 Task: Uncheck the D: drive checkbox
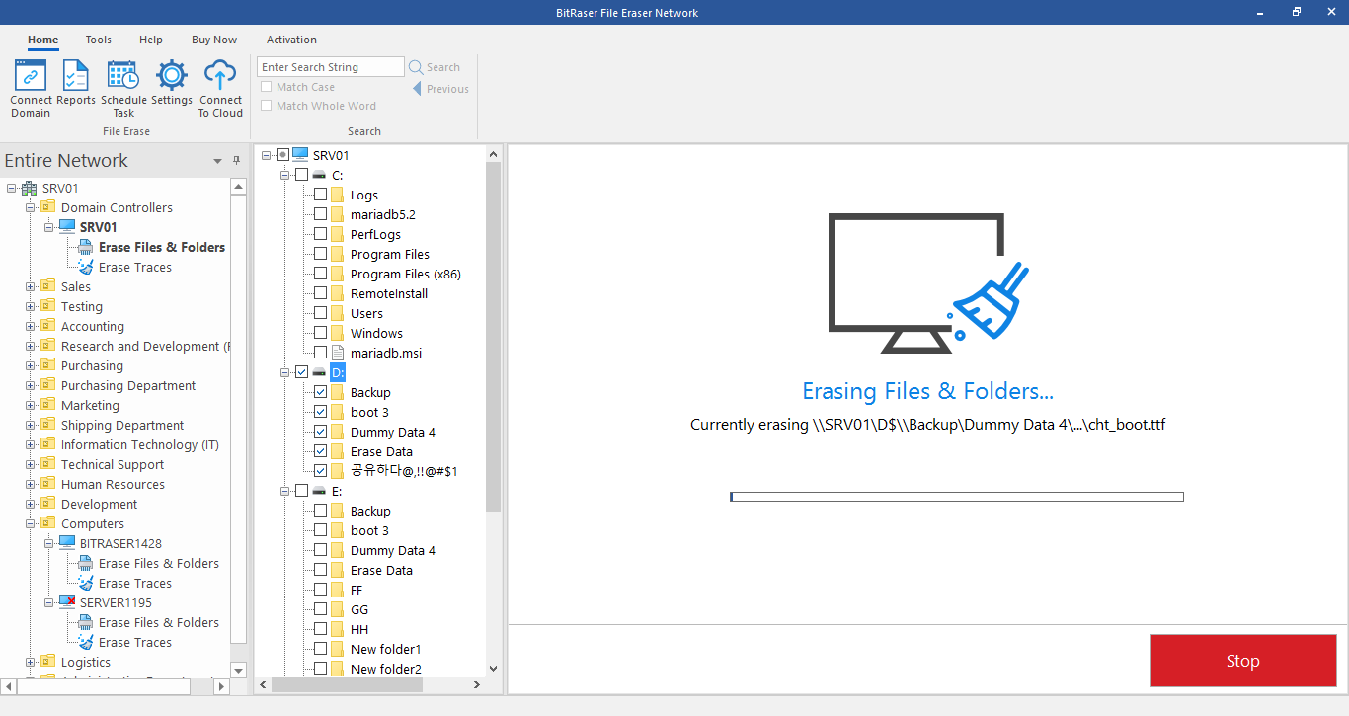(x=301, y=372)
